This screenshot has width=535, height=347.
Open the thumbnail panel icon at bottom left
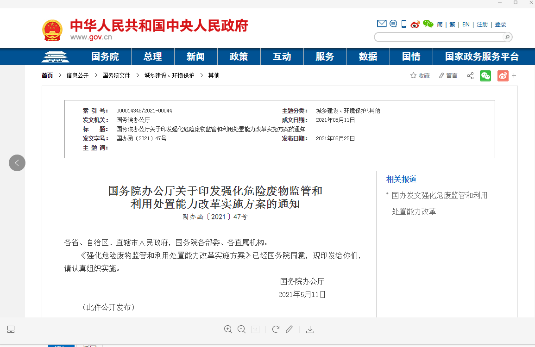pos(11,329)
